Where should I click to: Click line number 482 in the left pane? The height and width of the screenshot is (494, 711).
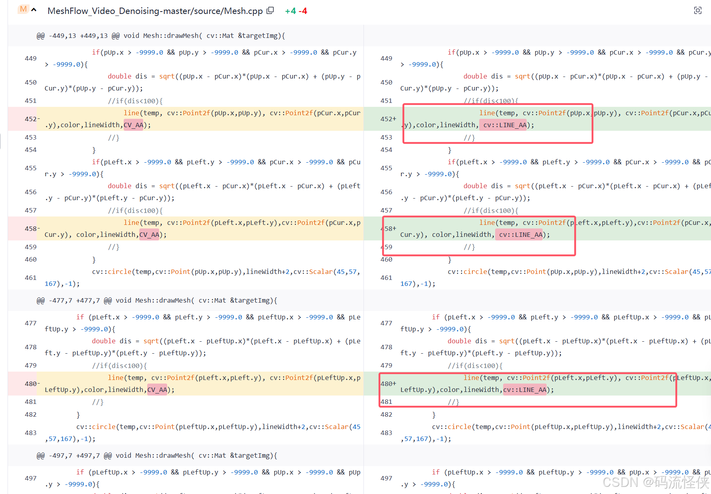point(31,414)
